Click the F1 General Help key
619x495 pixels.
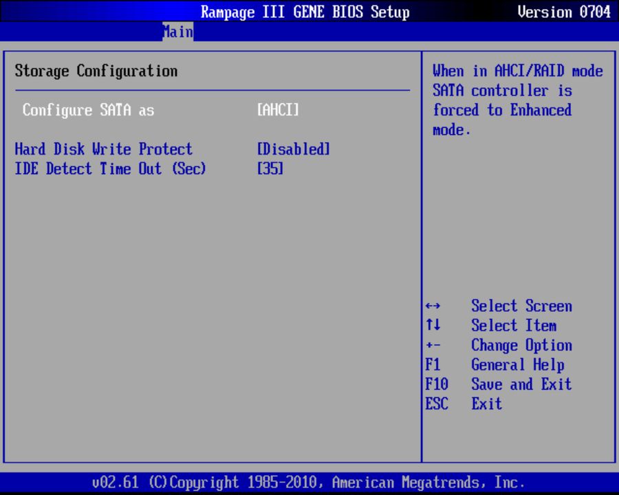pyautogui.click(x=433, y=364)
